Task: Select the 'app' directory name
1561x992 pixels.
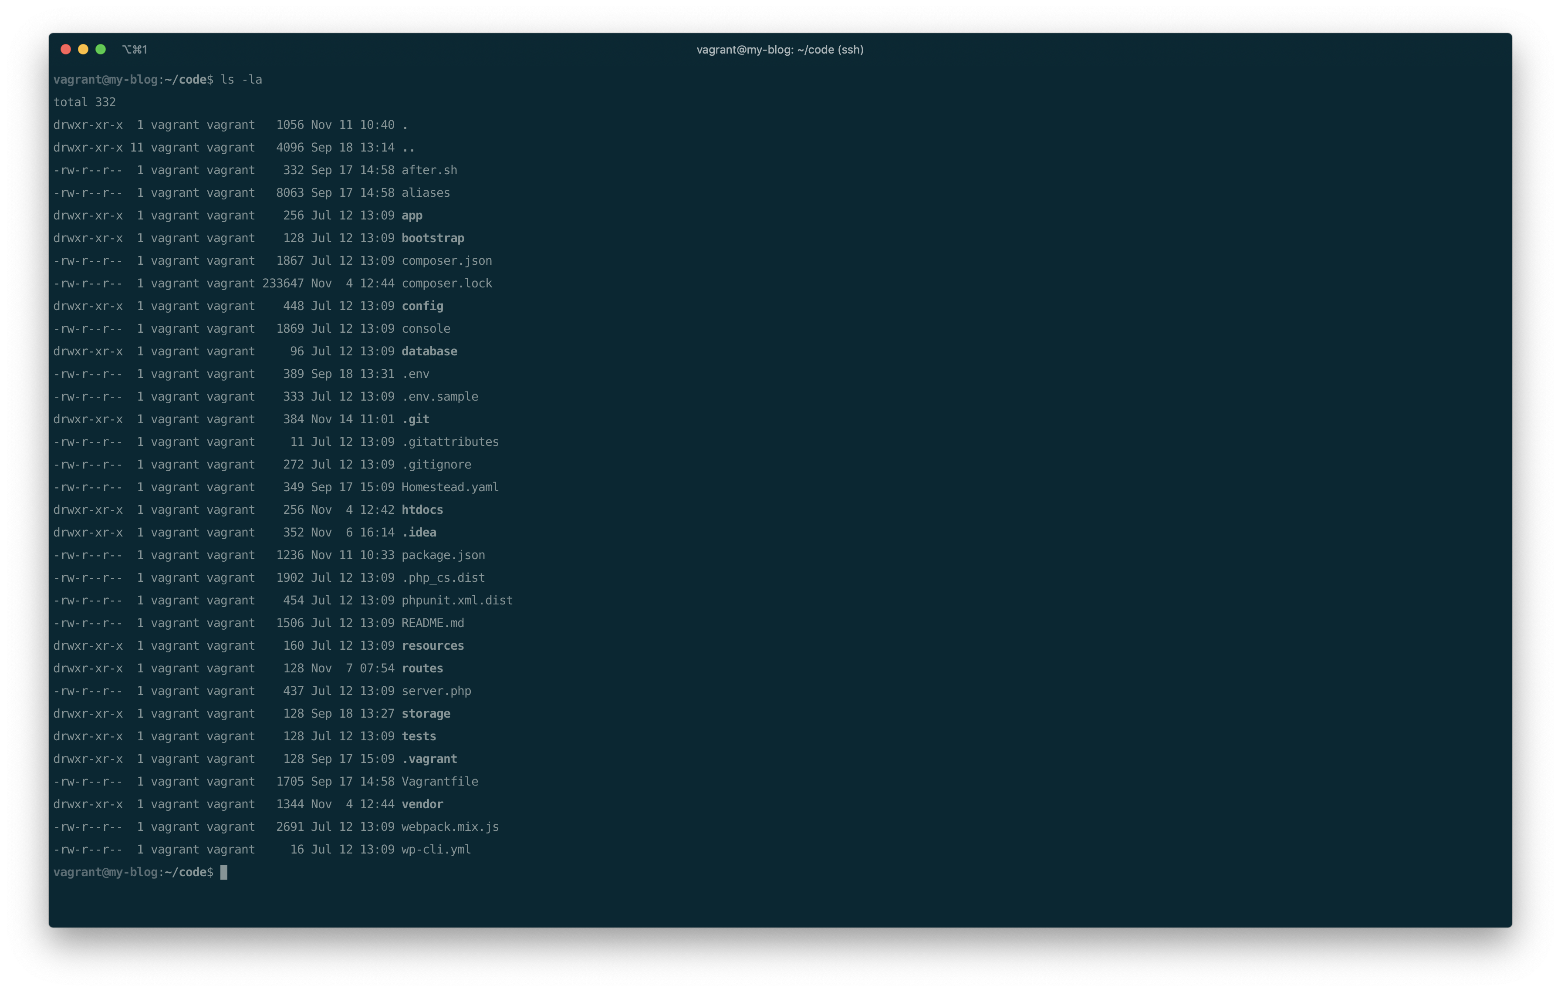Action: tap(412, 216)
